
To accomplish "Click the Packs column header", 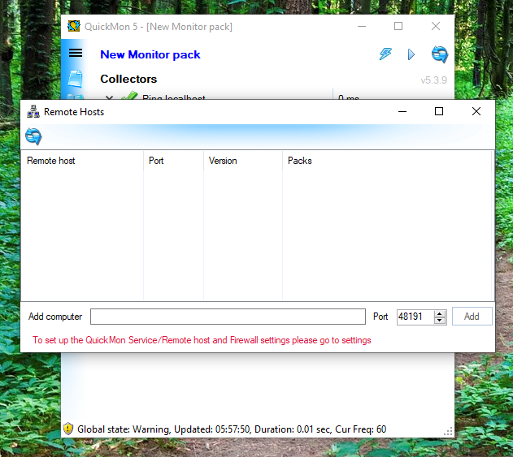I will (x=387, y=161).
